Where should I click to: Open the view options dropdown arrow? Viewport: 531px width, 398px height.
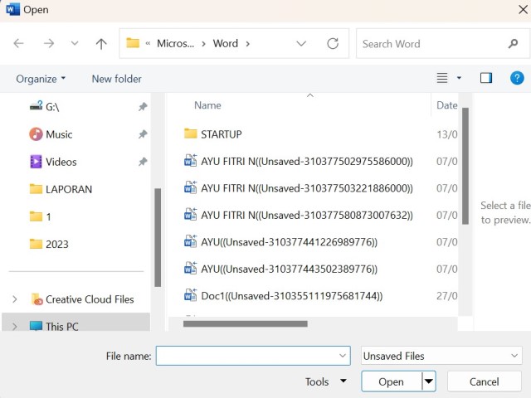(x=459, y=78)
